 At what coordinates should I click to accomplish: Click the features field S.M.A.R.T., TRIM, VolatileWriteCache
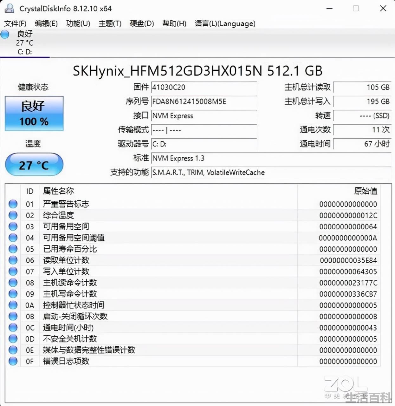[271, 173]
